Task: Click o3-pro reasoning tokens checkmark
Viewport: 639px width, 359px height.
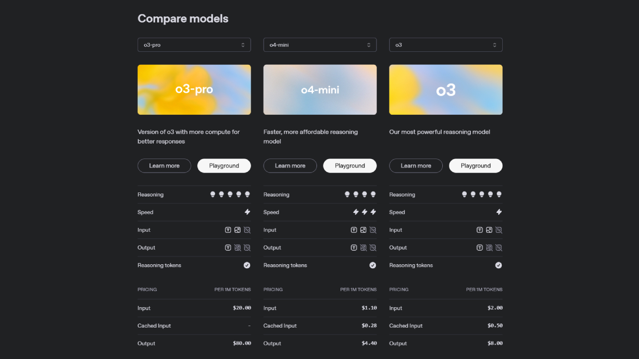Action: tap(247, 265)
